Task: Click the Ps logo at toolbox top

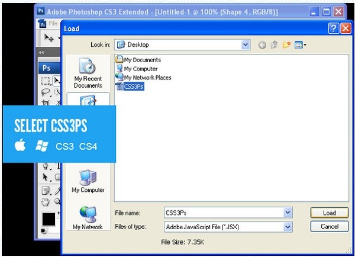Action: pyautogui.click(x=46, y=68)
